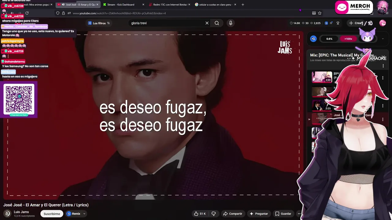Open Los filtros filter options
This screenshot has height=220, width=392.
pos(99,23)
